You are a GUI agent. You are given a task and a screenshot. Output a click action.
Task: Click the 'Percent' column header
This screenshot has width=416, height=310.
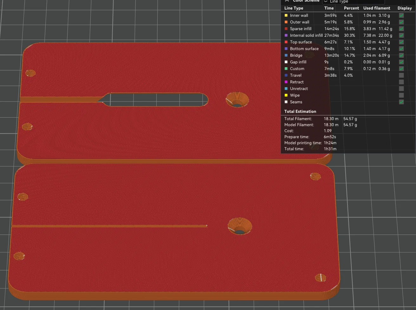pyautogui.click(x=351, y=8)
